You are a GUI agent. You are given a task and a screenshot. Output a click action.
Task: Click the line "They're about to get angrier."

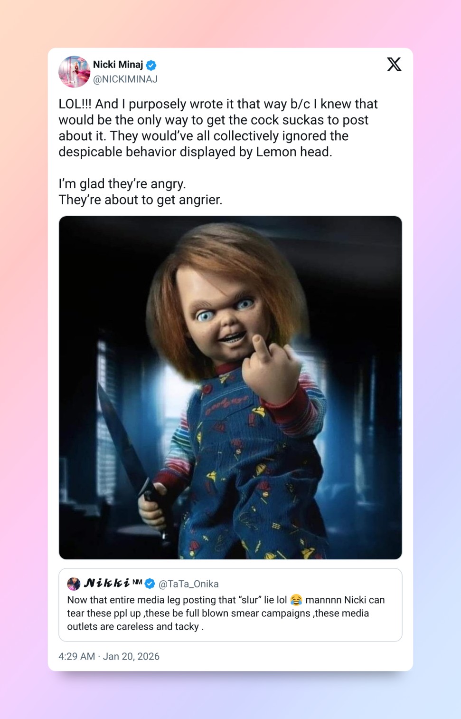pyautogui.click(x=141, y=200)
